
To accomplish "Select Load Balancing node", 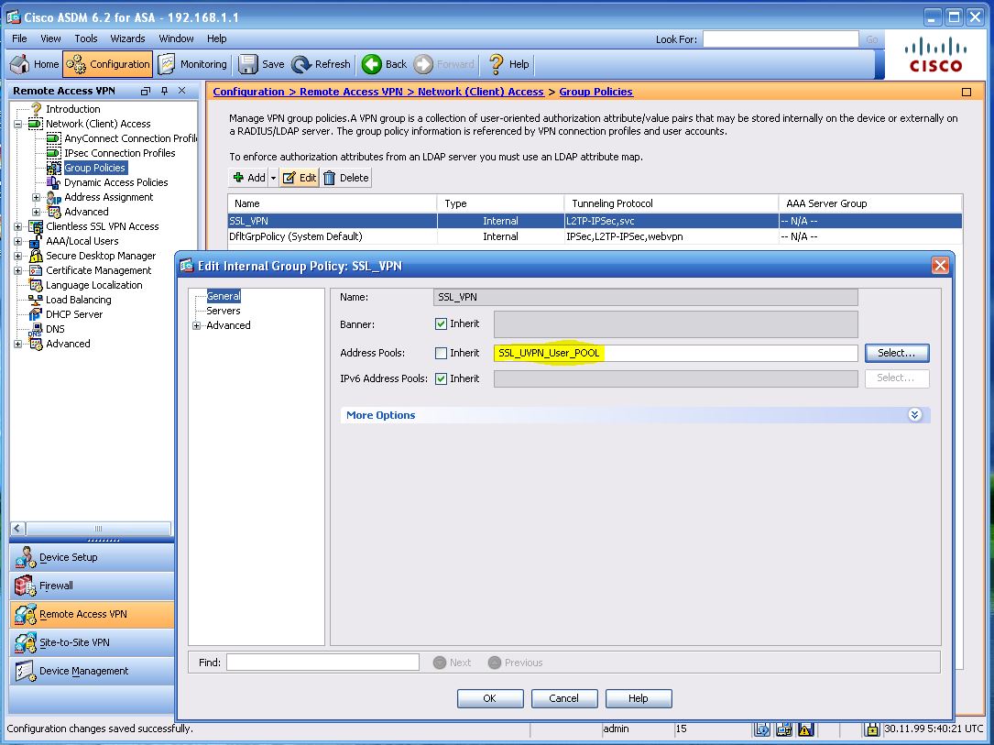I will (78, 300).
